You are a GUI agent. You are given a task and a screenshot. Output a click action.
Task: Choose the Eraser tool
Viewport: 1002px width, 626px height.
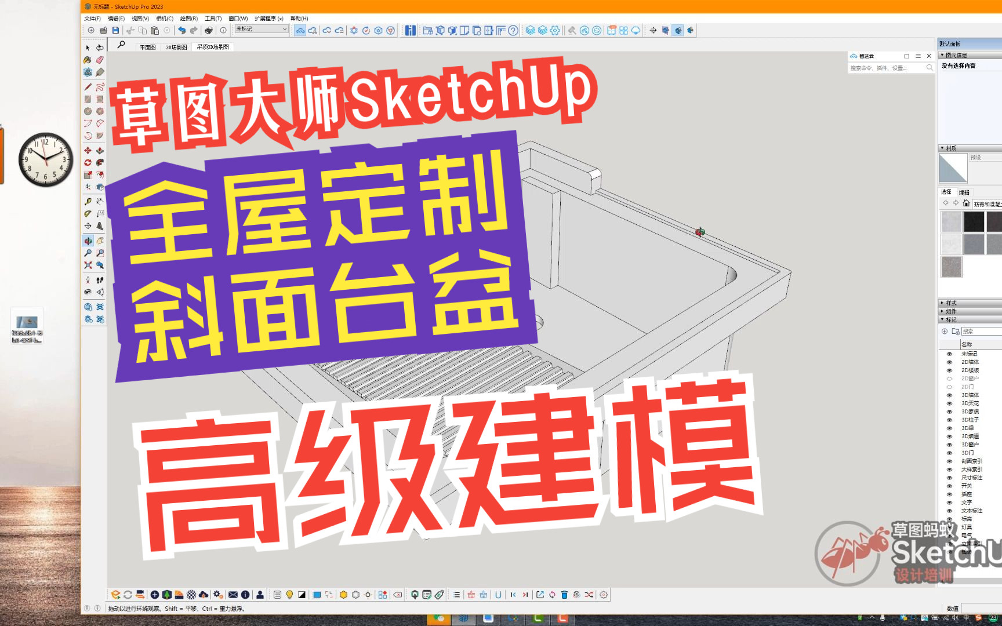100,60
